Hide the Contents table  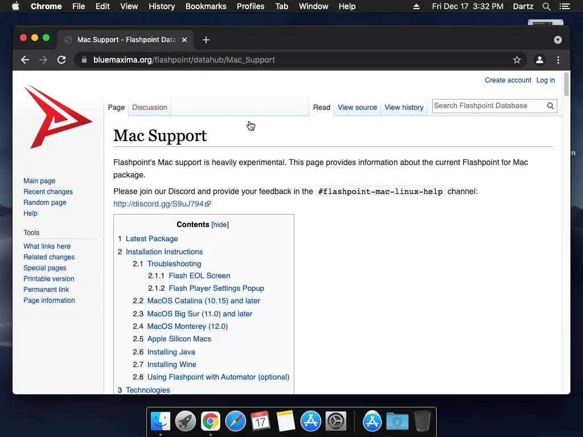220,225
